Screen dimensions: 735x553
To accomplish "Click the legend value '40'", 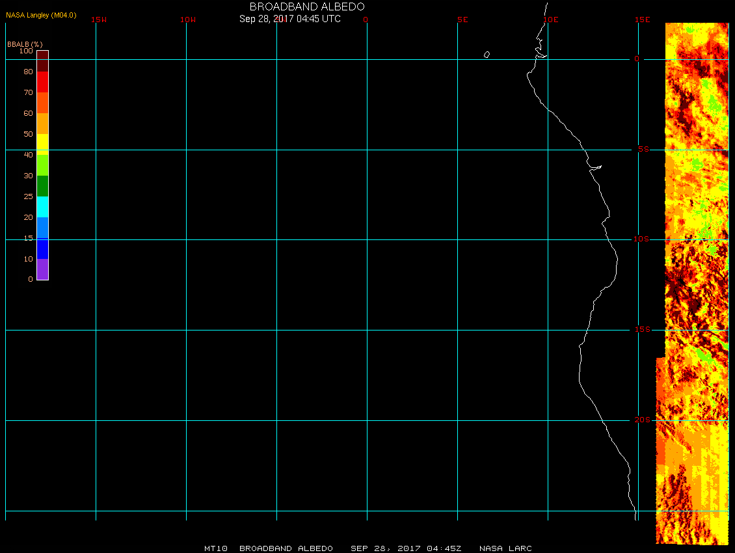I will coord(28,155).
